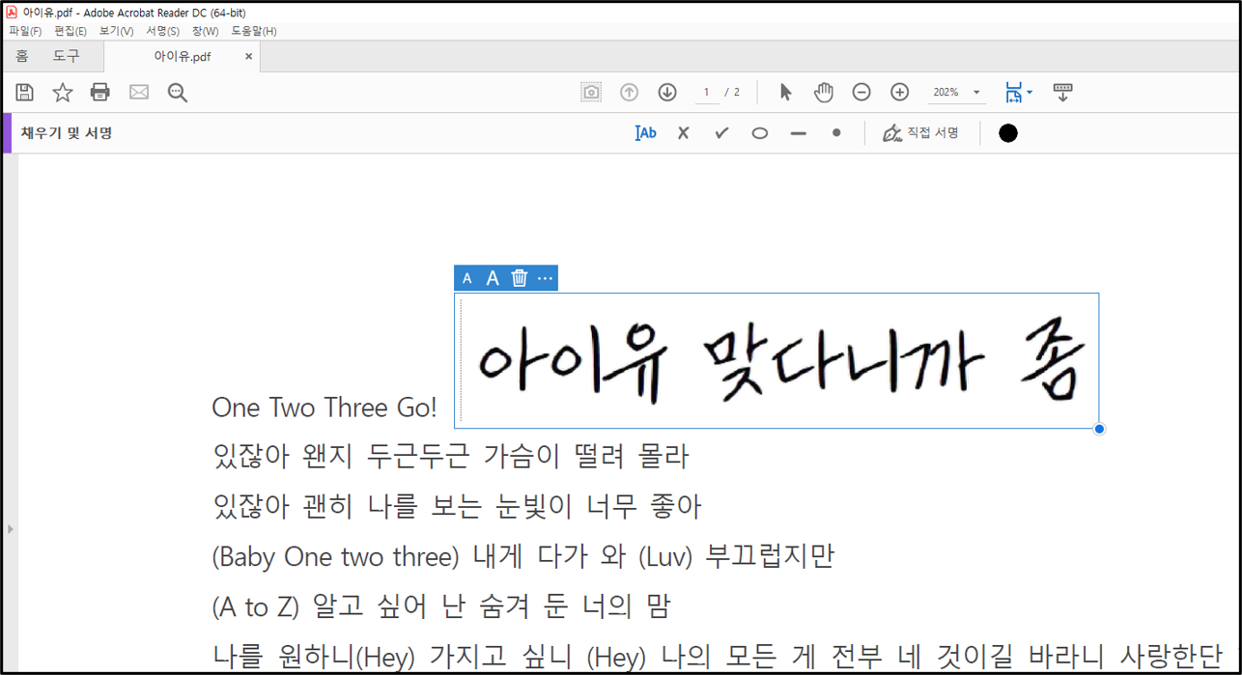This screenshot has width=1242, height=675.
Task: Click the current page number field
Action: (706, 93)
